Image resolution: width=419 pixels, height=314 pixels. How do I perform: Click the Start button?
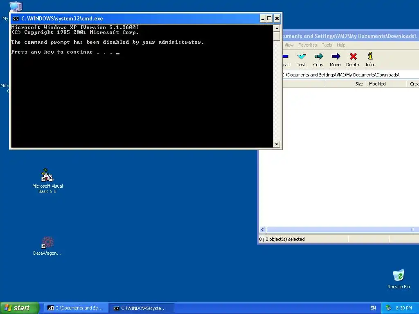[x=20, y=308]
